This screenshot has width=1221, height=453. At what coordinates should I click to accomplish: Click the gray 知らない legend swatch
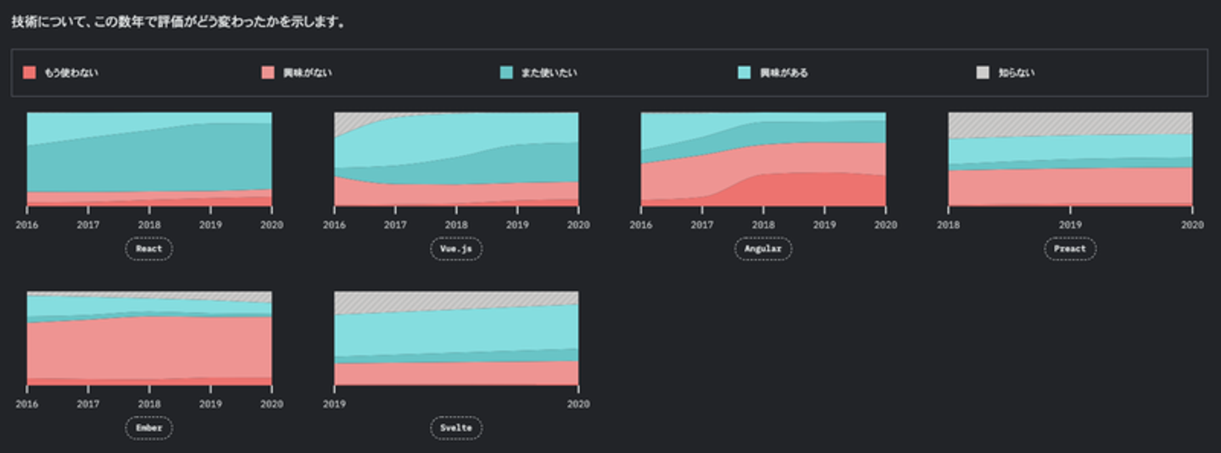click(983, 73)
